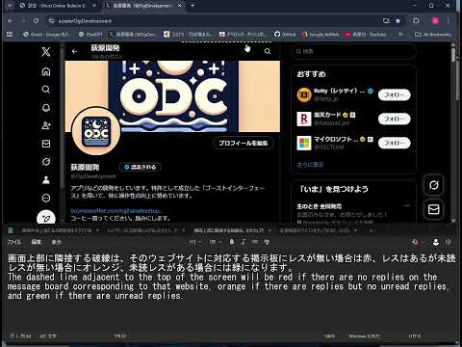Open the Follow/people icon in X sidebar
The width and height of the screenshot is (462, 347).
pyautogui.click(x=46, y=125)
